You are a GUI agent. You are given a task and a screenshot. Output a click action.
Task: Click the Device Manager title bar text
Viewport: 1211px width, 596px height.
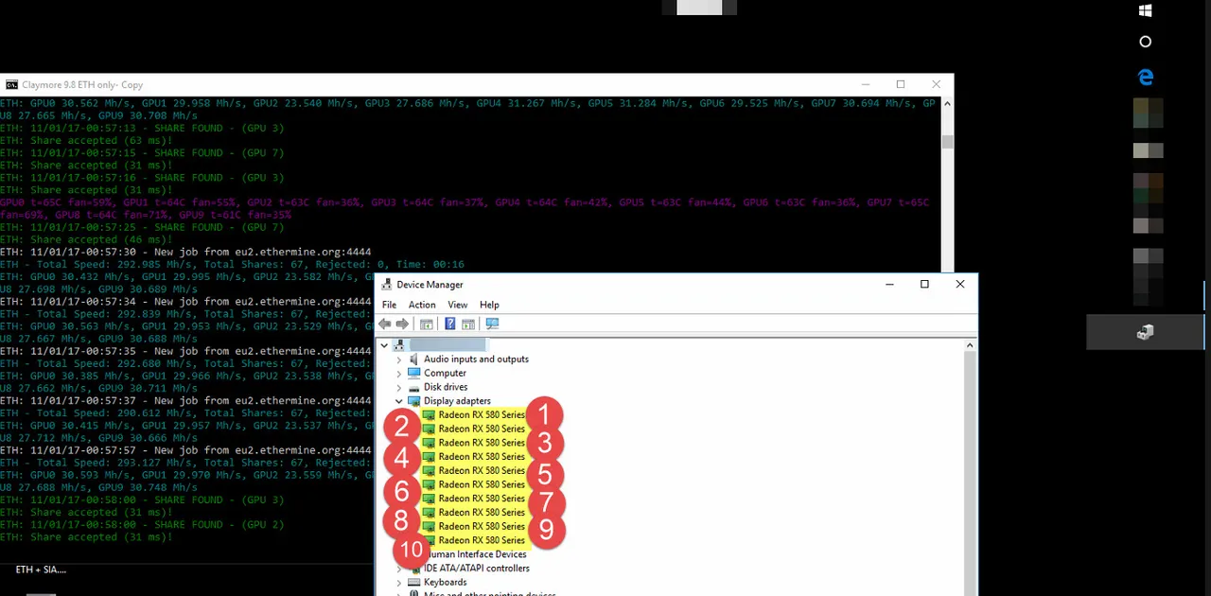coord(430,284)
